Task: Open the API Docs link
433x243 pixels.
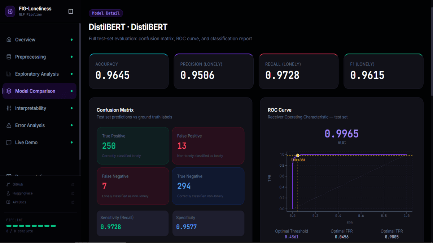Action: coord(40,202)
